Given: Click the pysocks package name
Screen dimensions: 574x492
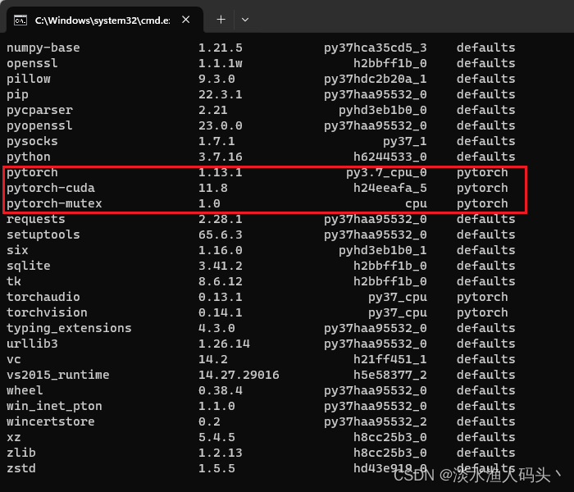Looking at the screenshot, I should point(32,142).
